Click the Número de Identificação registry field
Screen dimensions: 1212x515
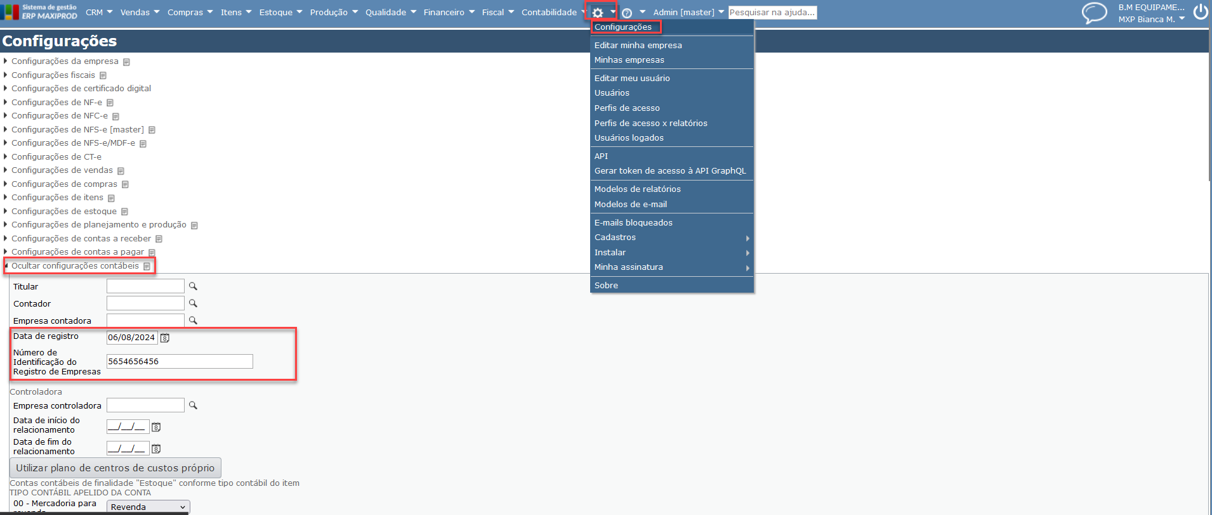click(x=180, y=362)
